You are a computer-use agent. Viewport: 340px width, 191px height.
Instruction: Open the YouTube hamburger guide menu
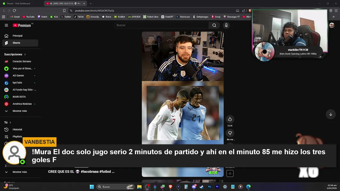click(x=6, y=25)
